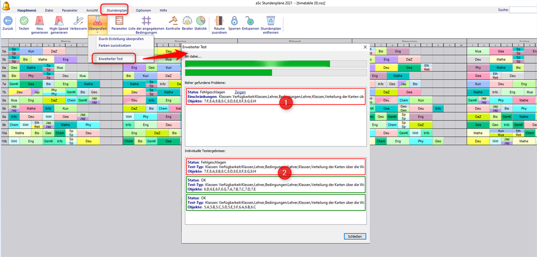Open the Berater advisor icon

(187, 21)
